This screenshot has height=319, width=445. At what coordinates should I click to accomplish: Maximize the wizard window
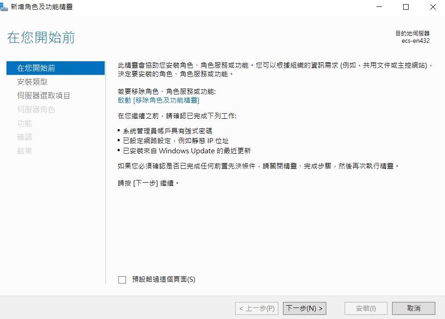(406, 7)
